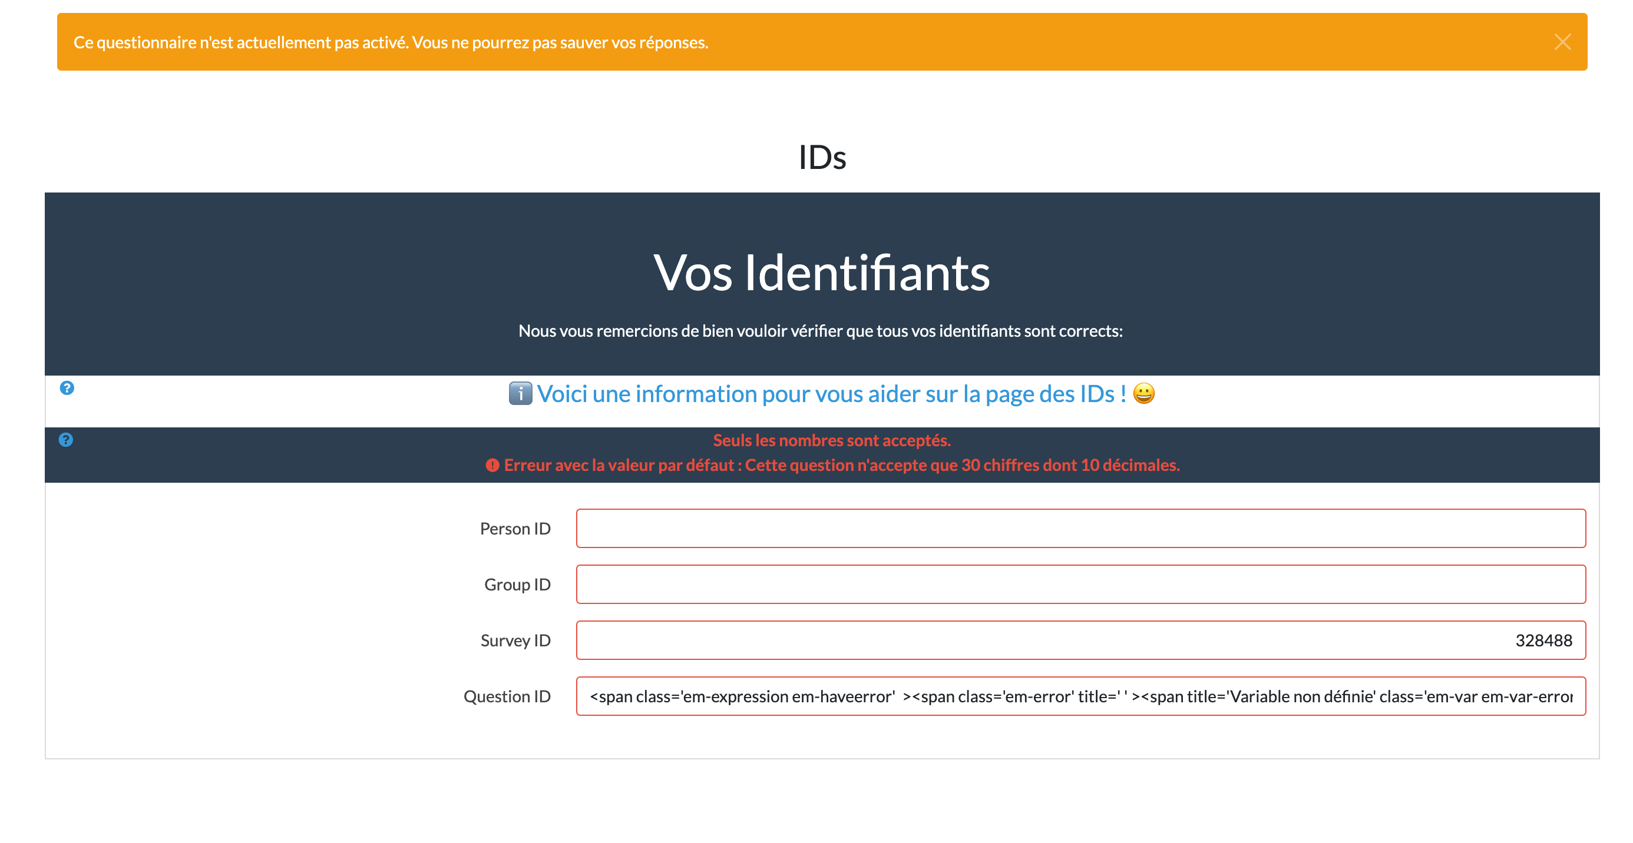Click the help icon beside the blue info text
This screenshot has width=1633, height=843.
[67, 387]
